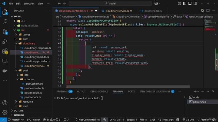The height and width of the screenshot is (122, 218).
Task: Click the errors and warnings count
Action: tap(51, 120)
